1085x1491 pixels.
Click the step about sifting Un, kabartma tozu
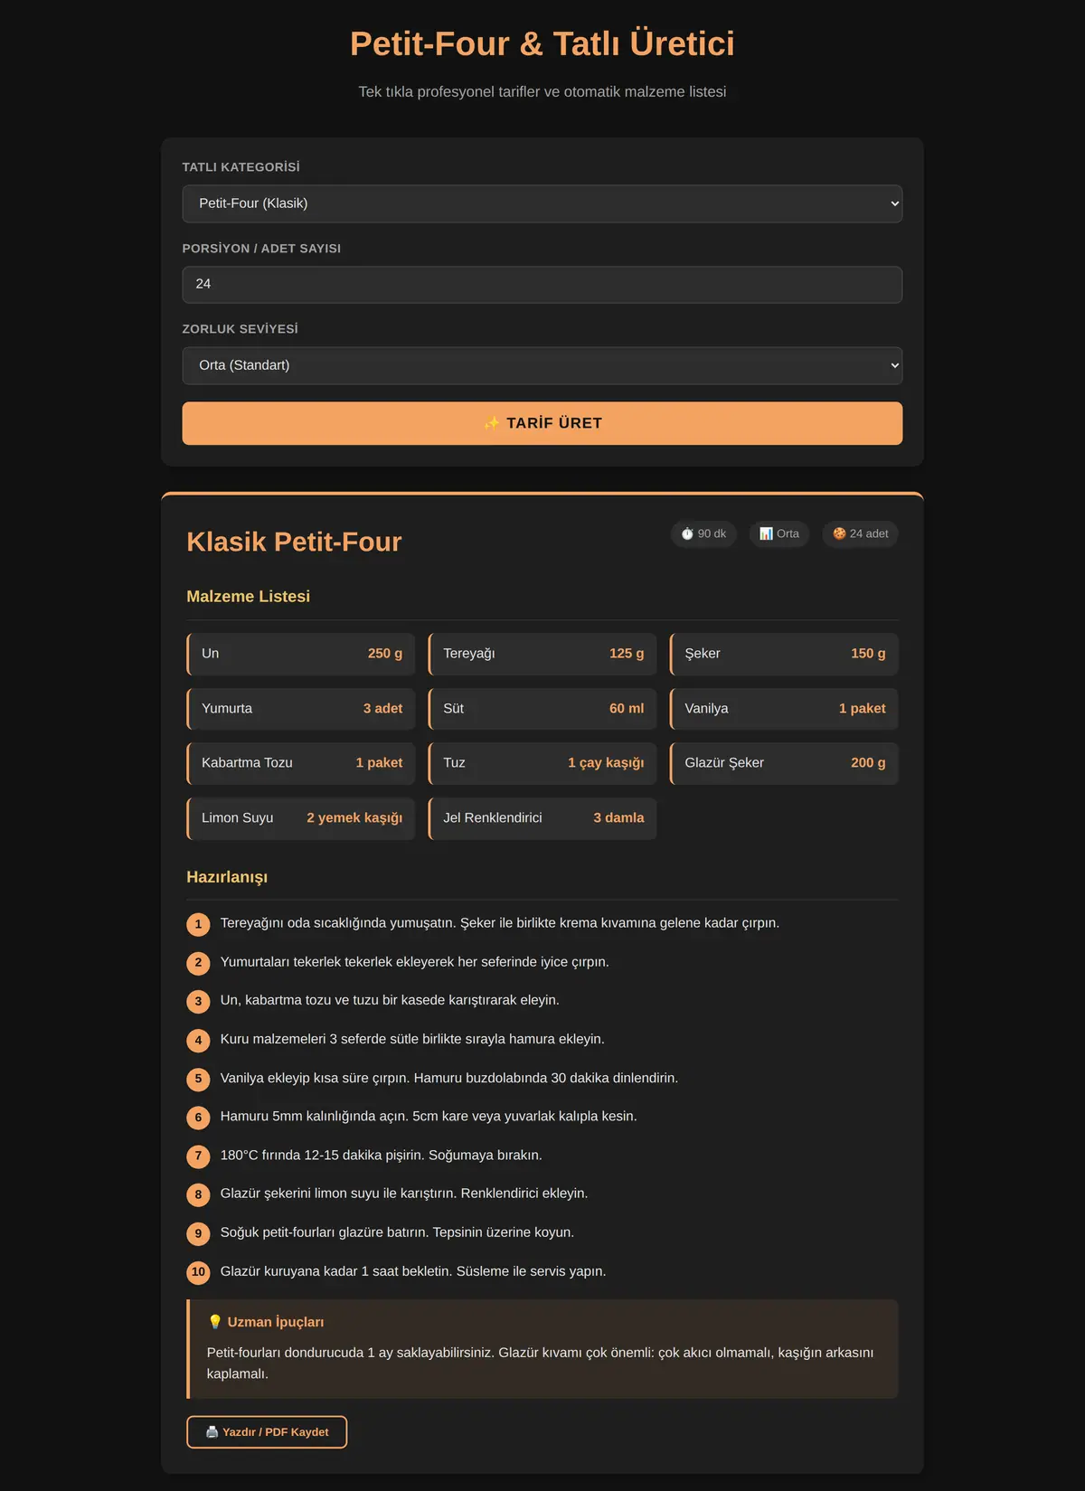pyautogui.click(x=390, y=1000)
